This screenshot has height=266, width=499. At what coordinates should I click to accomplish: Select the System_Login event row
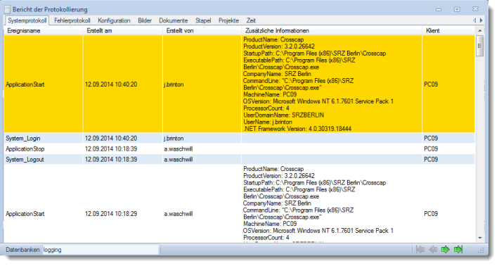click(x=240, y=138)
